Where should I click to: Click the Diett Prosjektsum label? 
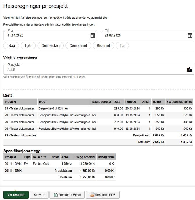click(x=142, y=135)
